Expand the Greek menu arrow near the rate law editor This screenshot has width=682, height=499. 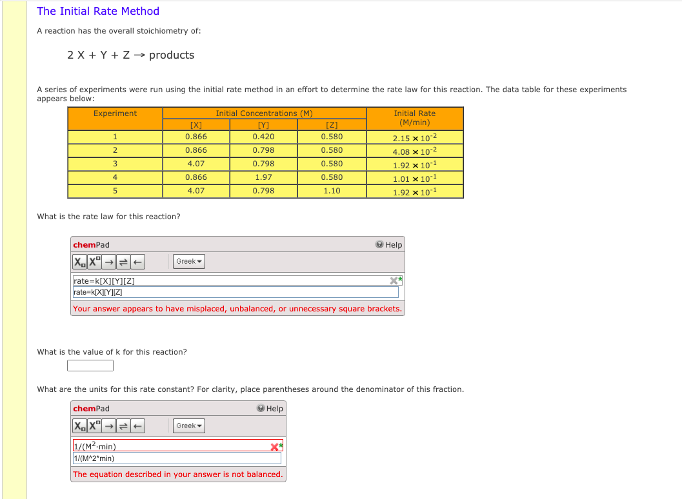[199, 261]
